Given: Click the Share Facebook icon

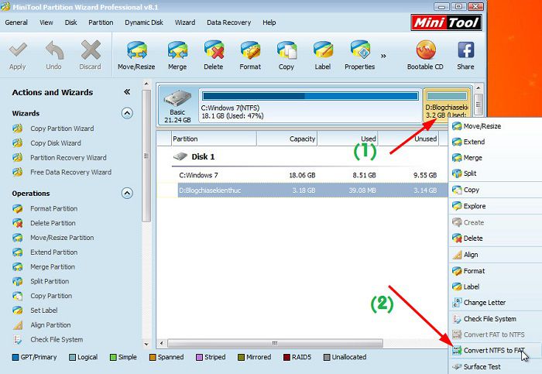Looking at the screenshot, I should [x=465, y=54].
